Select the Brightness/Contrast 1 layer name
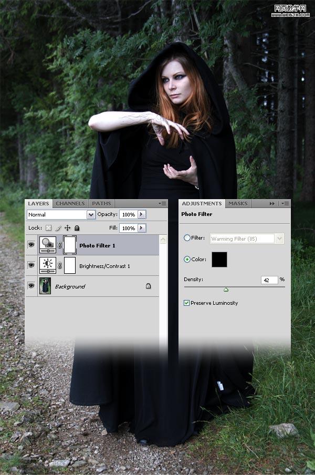Image resolution: width=315 pixels, height=475 pixels. pos(104,266)
